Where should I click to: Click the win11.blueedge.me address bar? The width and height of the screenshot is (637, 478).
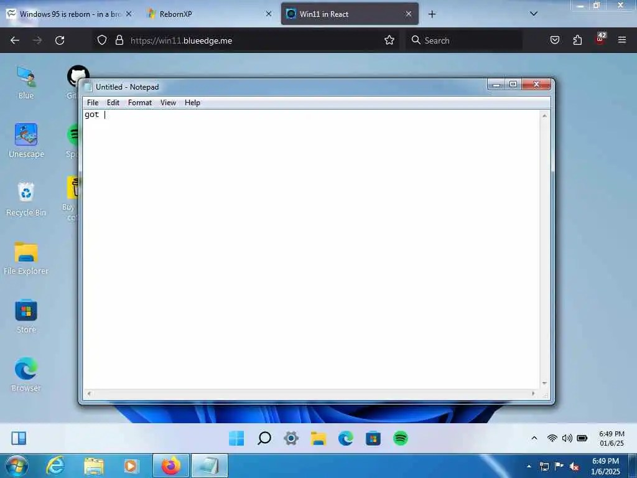248,40
